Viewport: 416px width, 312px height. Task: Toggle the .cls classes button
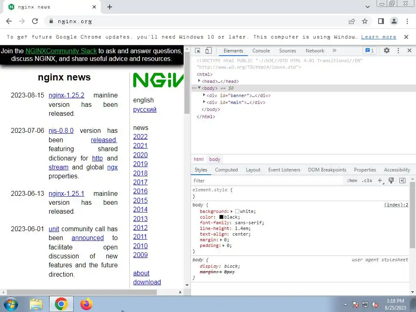point(367,181)
